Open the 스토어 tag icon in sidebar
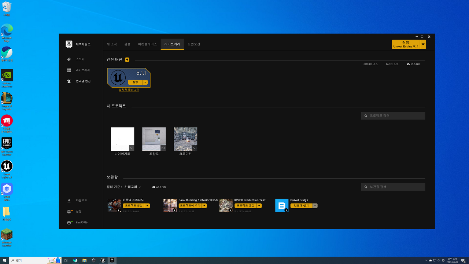This screenshot has height=264, width=469. tap(69, 59)
